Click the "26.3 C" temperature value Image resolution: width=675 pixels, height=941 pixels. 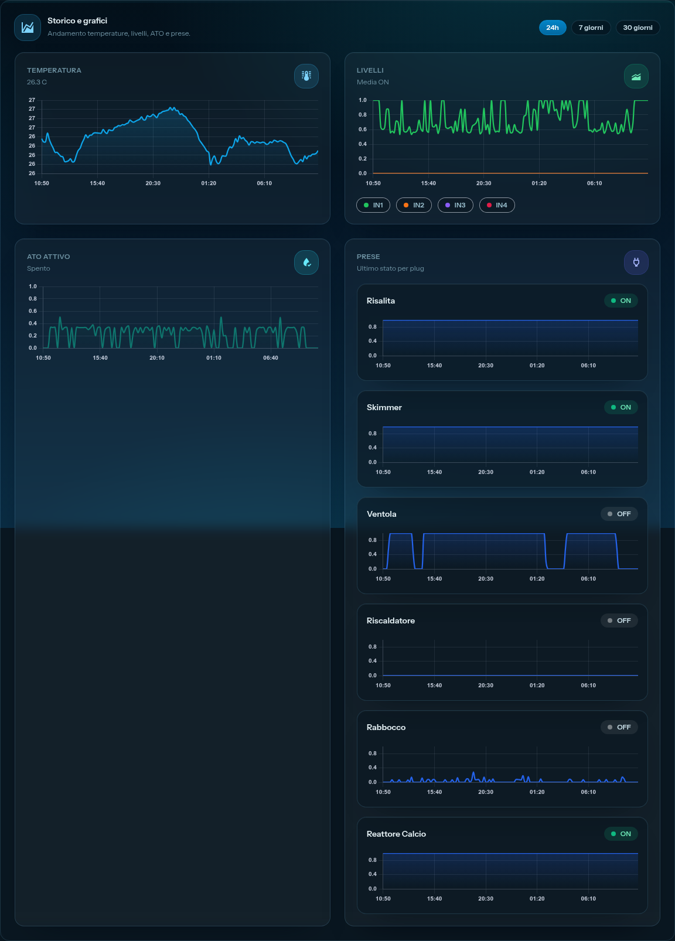pyautogui.click(x=37, y=82)
